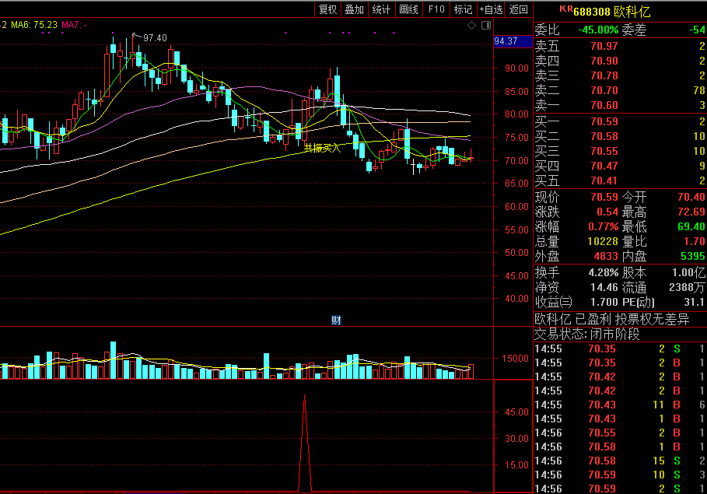The width and height of the screenshot is (707, 494).
Task: Click the 外盘 value 4833
Action: 606,256
